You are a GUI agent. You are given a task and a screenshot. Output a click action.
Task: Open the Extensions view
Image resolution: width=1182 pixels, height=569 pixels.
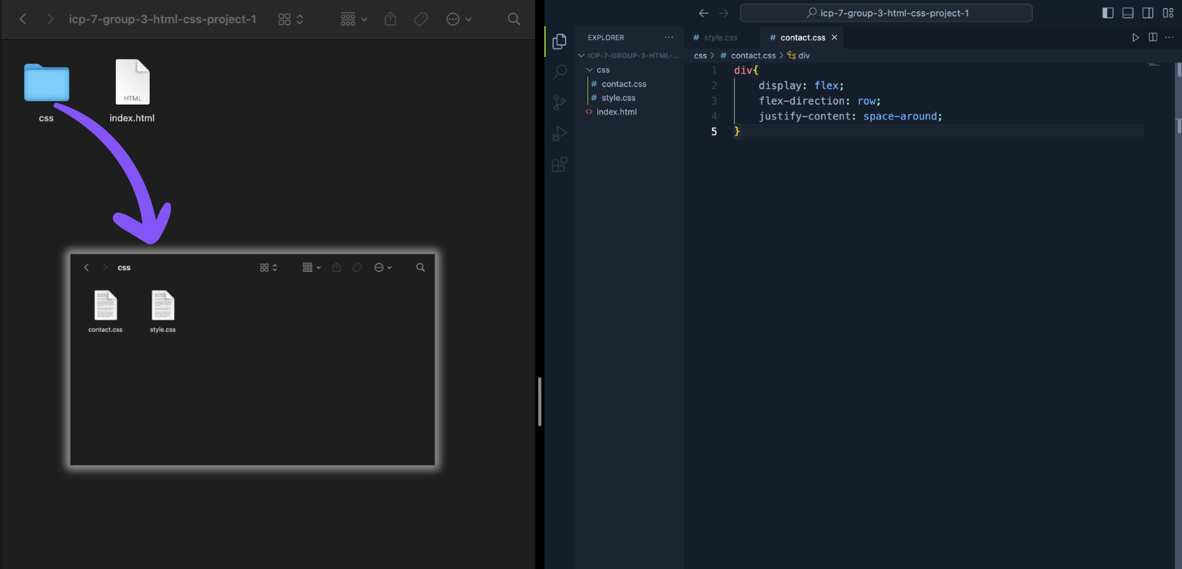click(559, 164)
